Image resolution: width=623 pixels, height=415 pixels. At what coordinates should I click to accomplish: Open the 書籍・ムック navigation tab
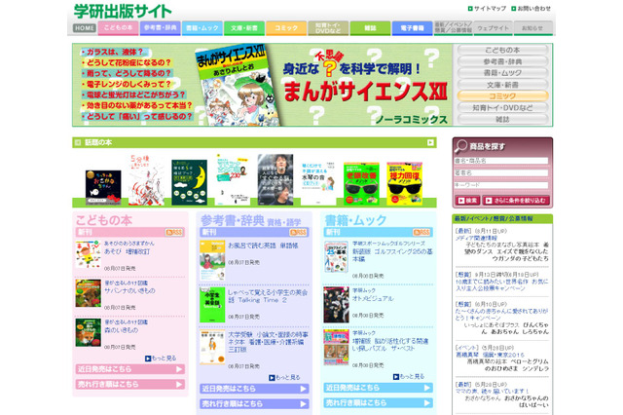pyautogui.click(x=202, y=28)
